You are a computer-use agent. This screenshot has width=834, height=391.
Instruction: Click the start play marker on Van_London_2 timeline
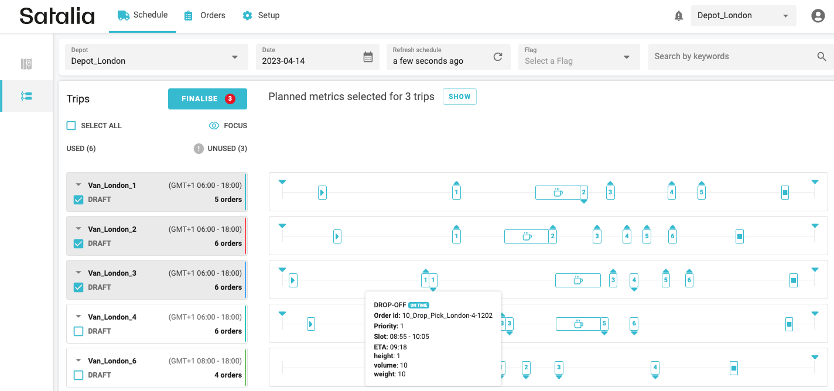coord(337,236)
